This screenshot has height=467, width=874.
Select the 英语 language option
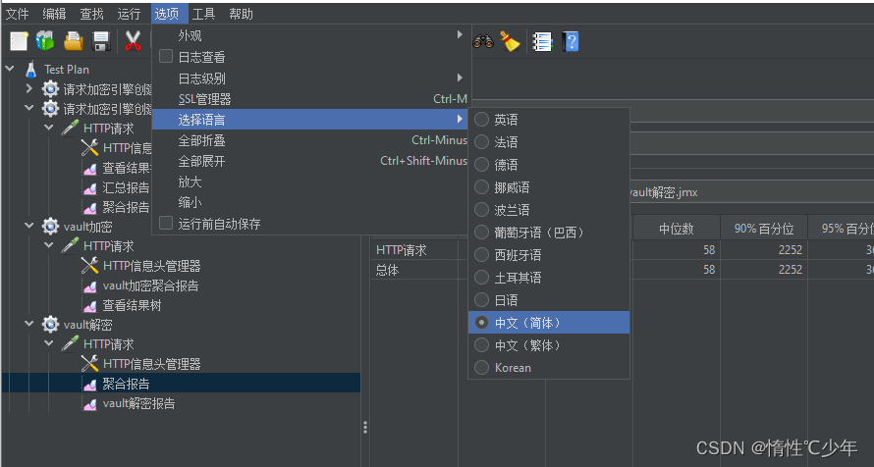549,119
